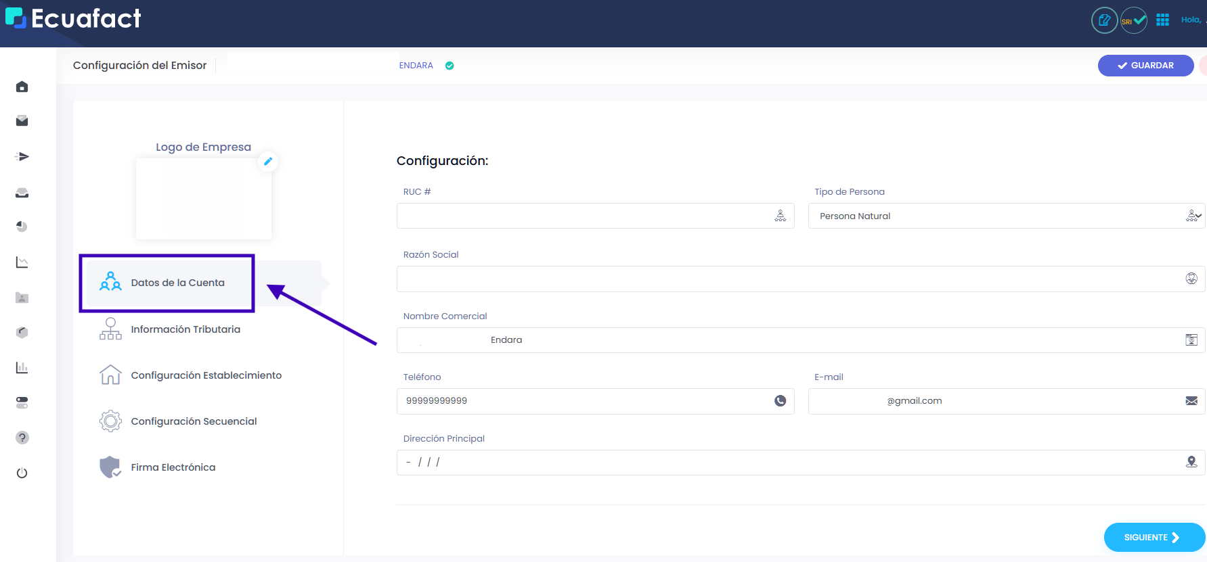Click the toggle switches icon in sidebar
The image size is (1207, 562).
tap(22, 402)
